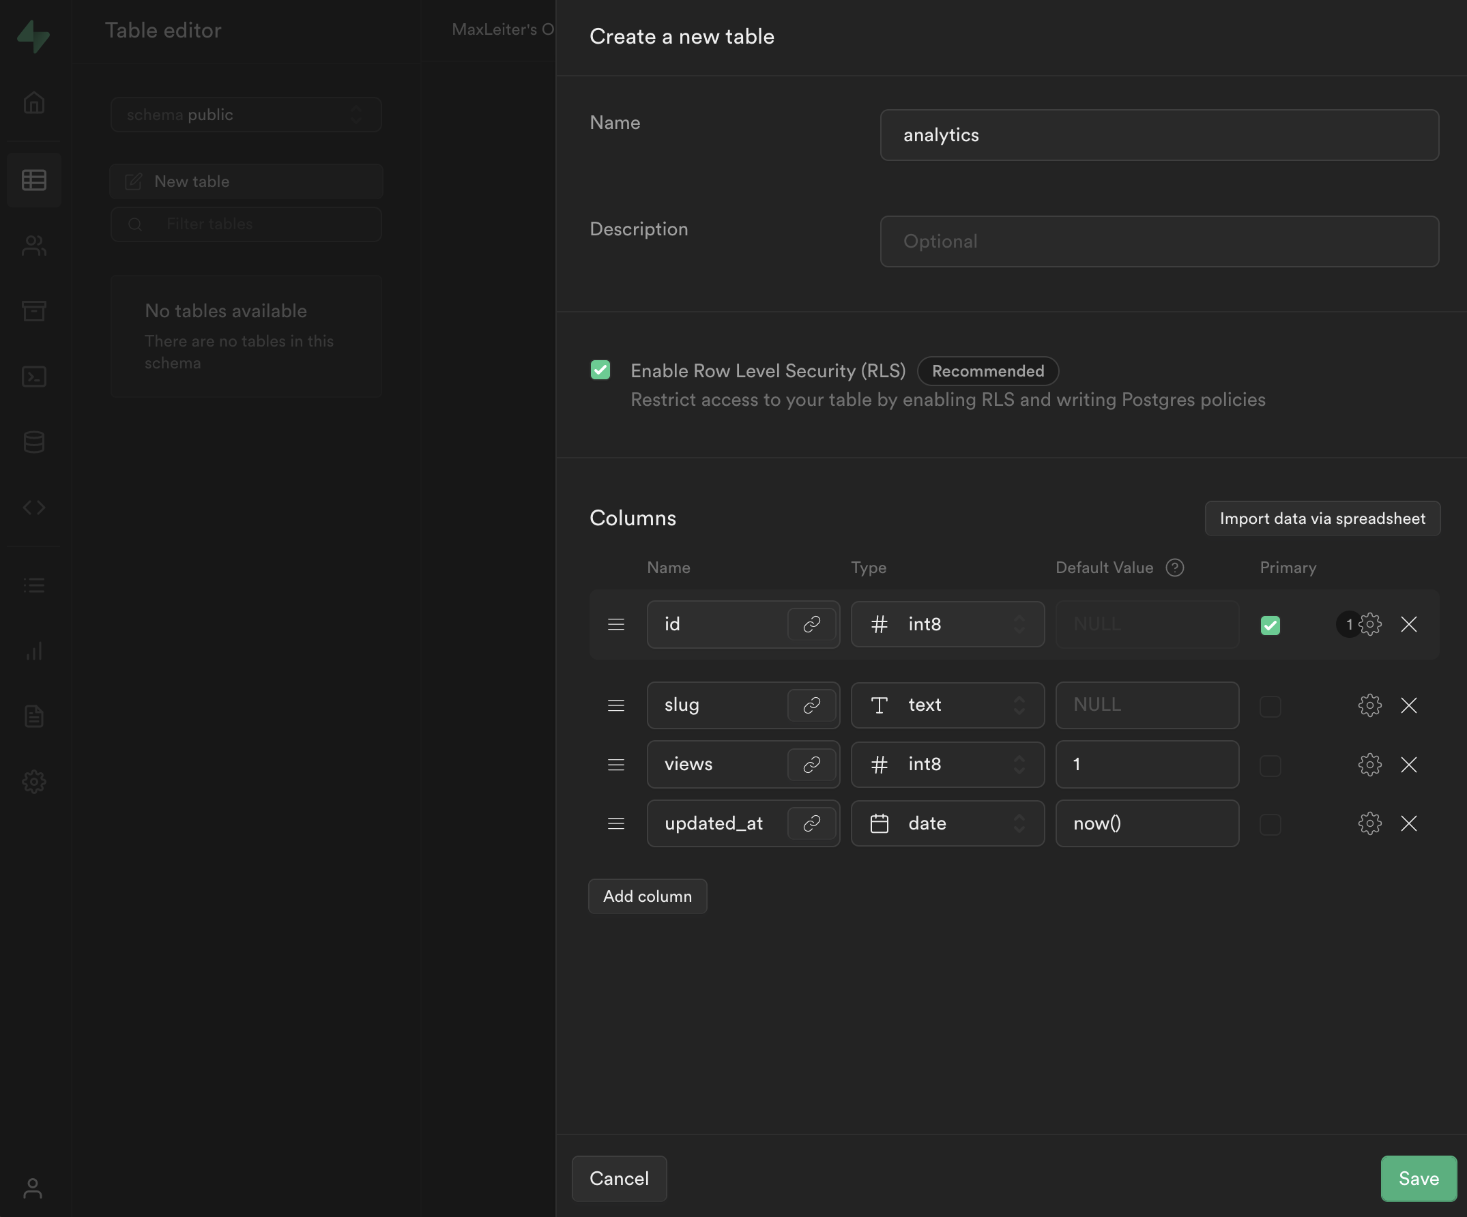Open the Database icon in sidebar
Image resolution: width=1467 pixels, height=1217 pixels.
click(33, 442)
